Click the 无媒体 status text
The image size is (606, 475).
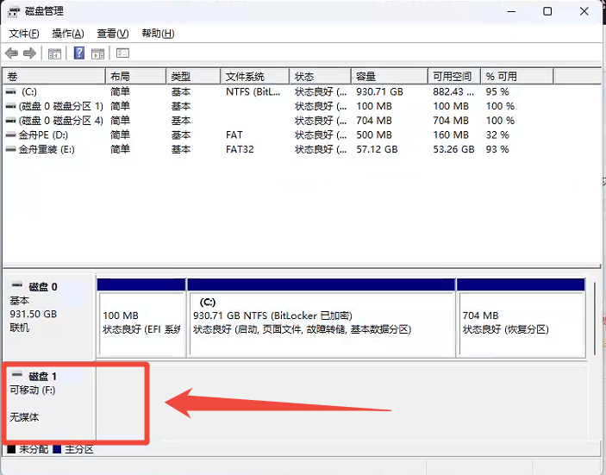[x=24, y=417]
